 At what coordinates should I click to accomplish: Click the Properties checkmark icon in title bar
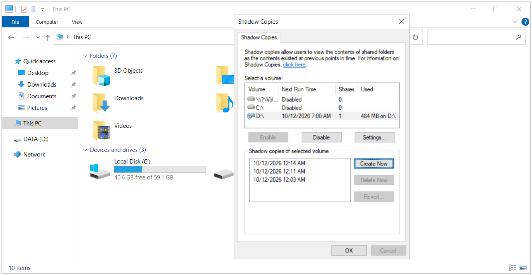pos(24,9)
